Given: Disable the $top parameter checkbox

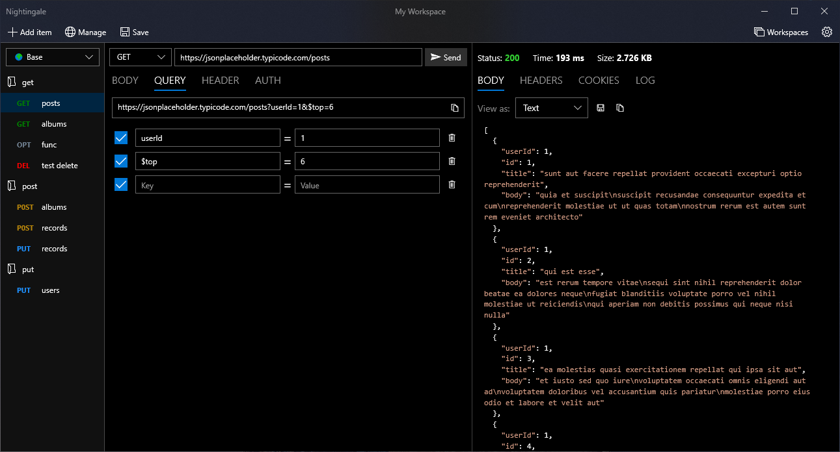Looking at the screenshot, I should pyautogui.click(x=121, y=161).
